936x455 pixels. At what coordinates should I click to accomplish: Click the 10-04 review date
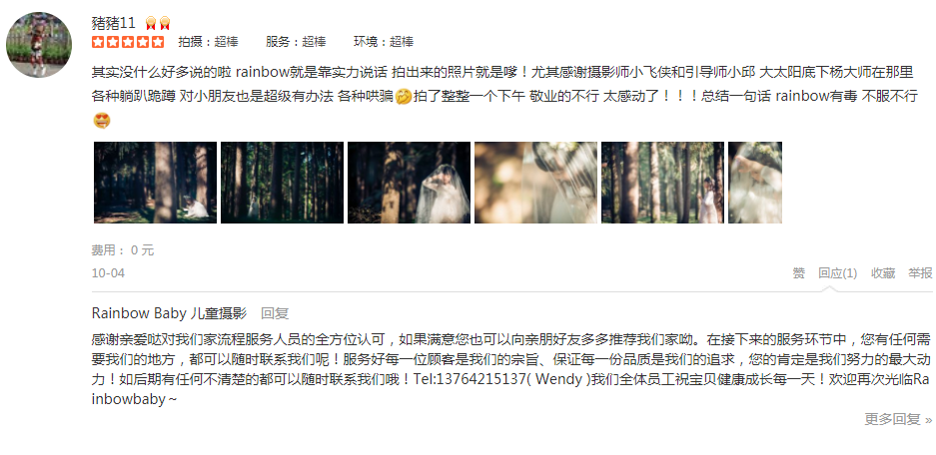(x=108, y=273)
